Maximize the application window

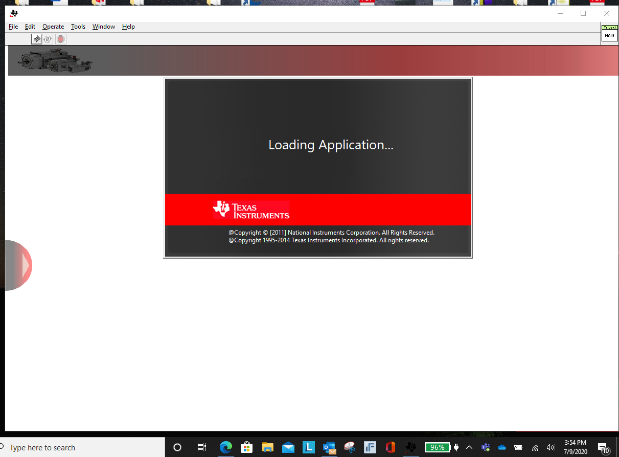pyautogui.click(x=583, y=13)
